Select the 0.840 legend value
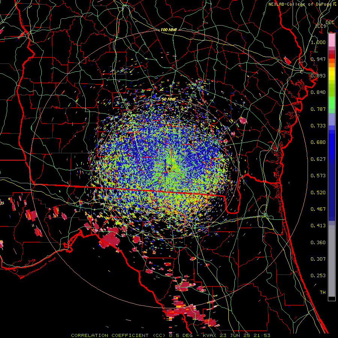Viewport: 338px width, 338px height. point(318,92)
